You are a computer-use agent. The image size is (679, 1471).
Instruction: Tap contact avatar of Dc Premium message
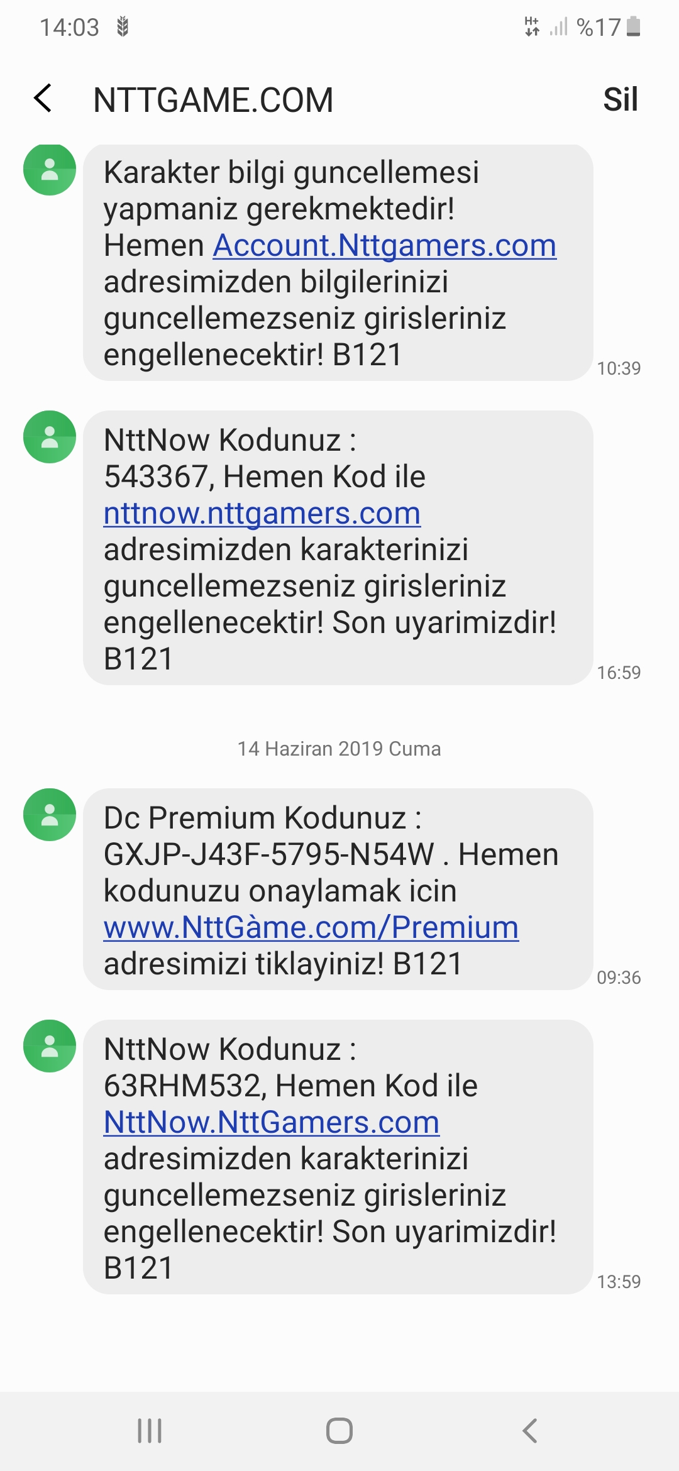pos(50,815)
